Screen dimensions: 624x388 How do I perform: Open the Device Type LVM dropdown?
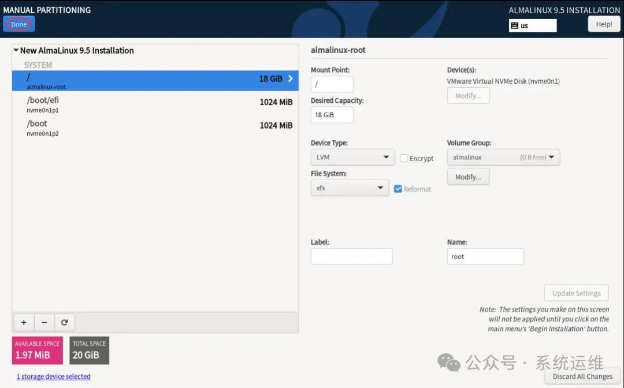coord(352,157)
